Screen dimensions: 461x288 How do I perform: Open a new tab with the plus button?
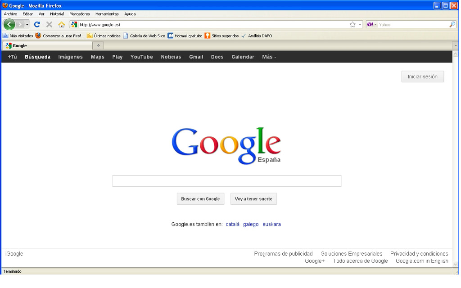click(98, 45)
